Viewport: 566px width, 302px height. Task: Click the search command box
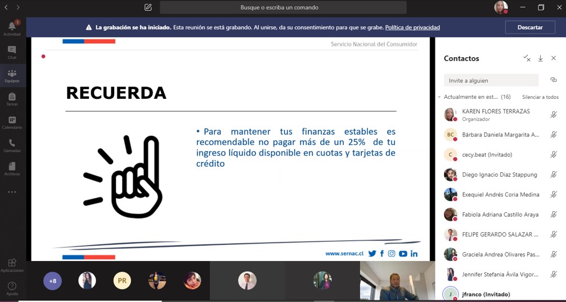283,7
